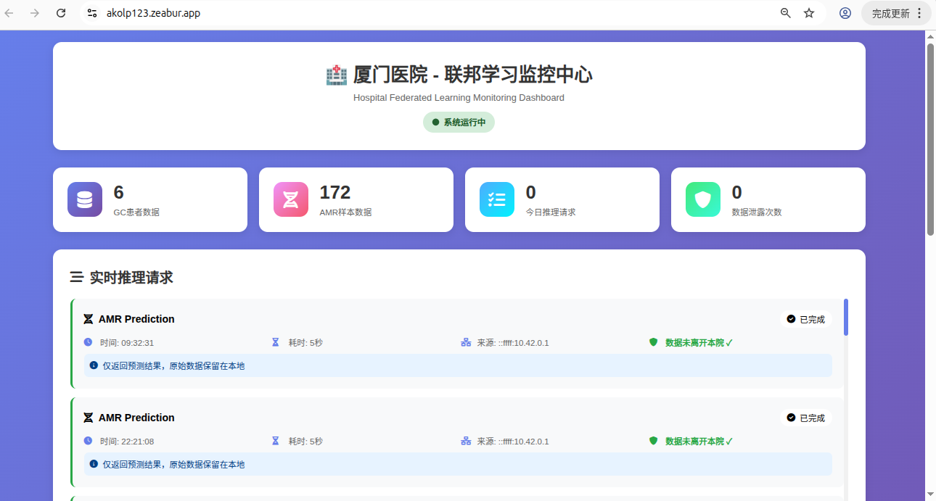This screenshot has width=936, height=501.
Task: Click the checklist icon for 今日推理请求
Action: point(497,199)
